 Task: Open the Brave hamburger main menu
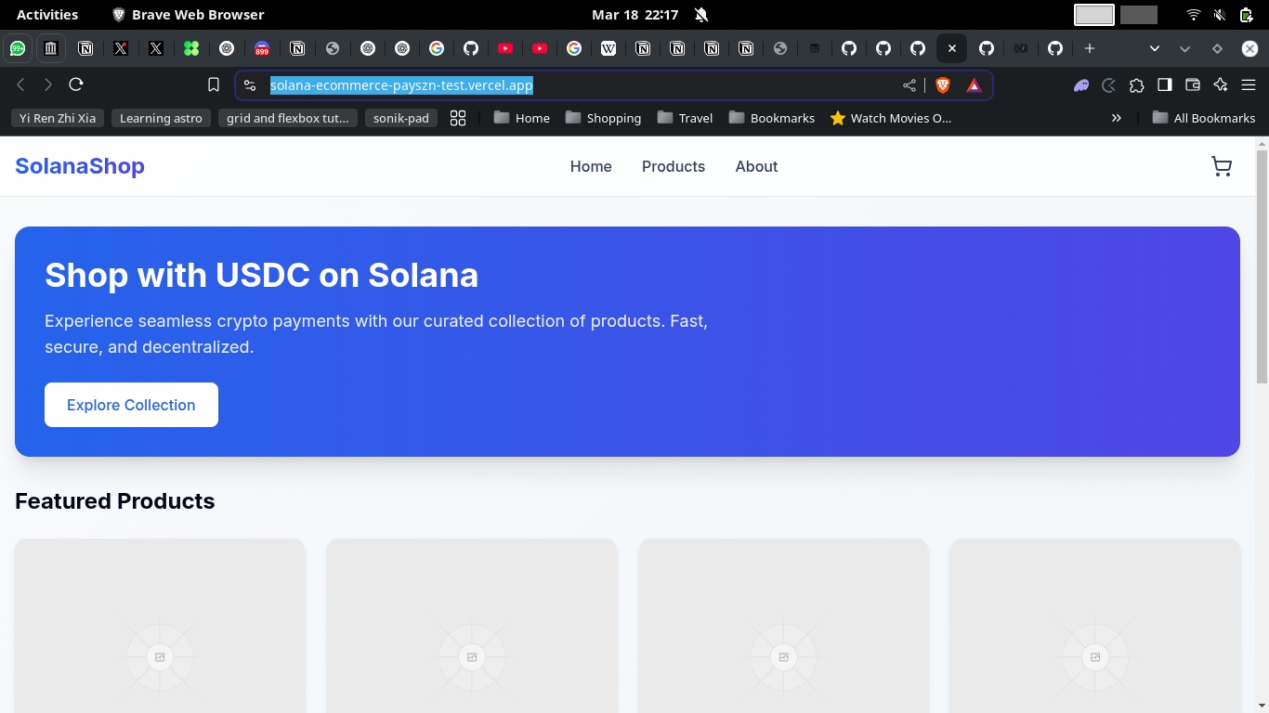(1248, 85)
